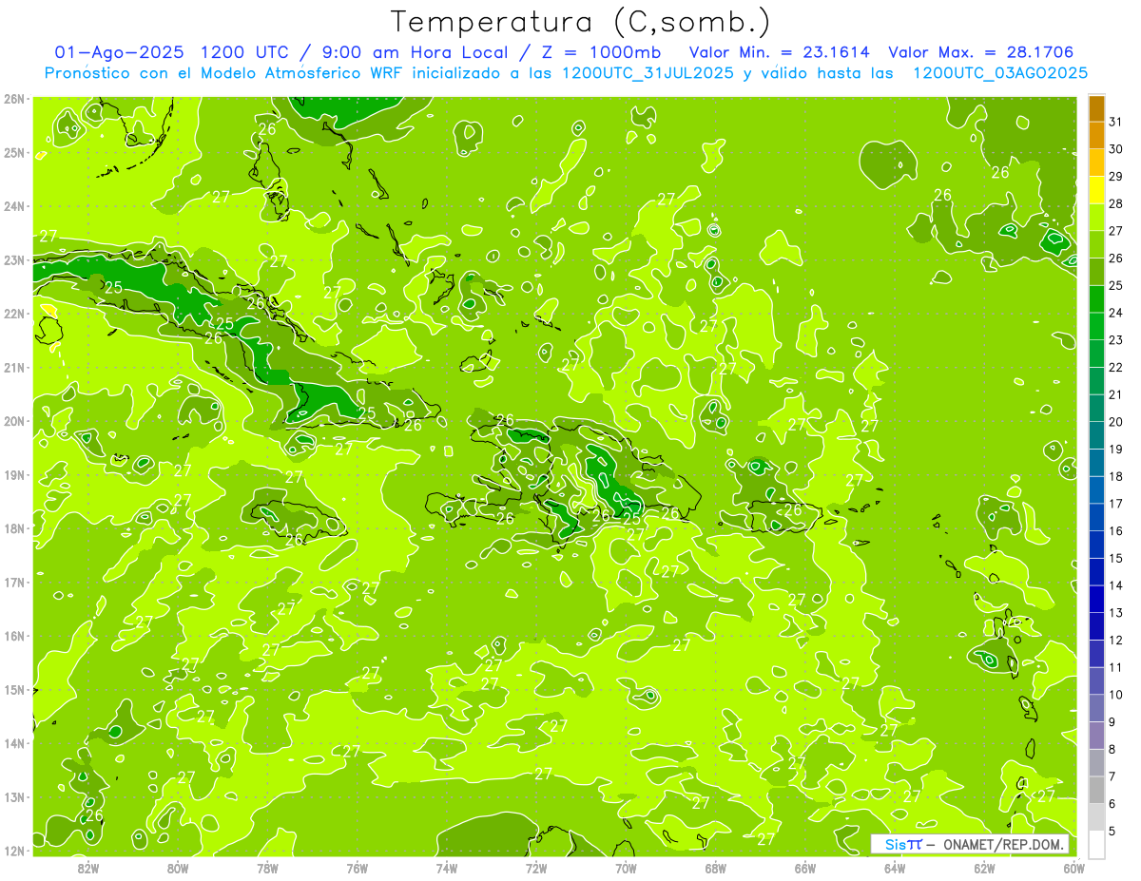Image resolution: width=1141 pixels, height=881 pixels.
Task: Click the latitude axis label 18N
Action: click(x=13, y=528)
